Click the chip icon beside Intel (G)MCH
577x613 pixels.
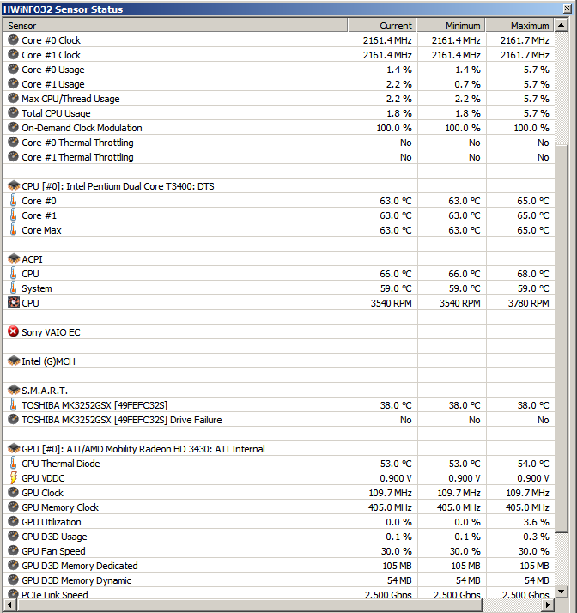tap(13, 361)
